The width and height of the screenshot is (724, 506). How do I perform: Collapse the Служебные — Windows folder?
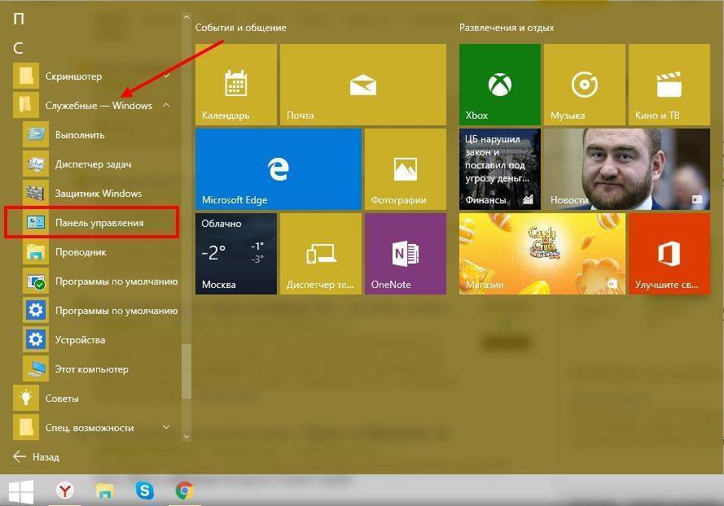[x=166, y=106]
